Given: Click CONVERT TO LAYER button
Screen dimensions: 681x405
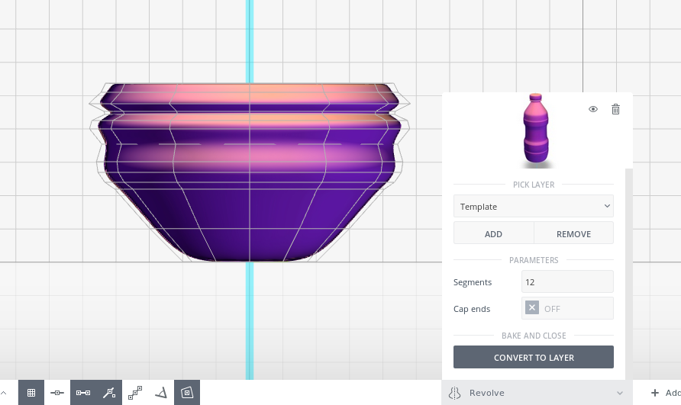Looking at the screenshot, I should pos(534,357).
